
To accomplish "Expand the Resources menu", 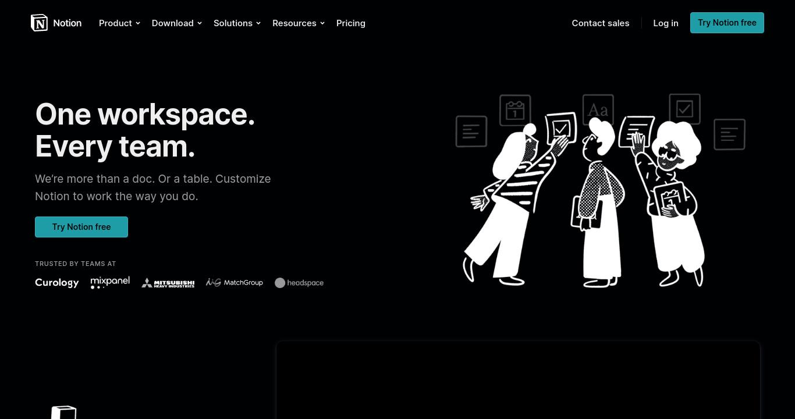I will click(299, 23).
